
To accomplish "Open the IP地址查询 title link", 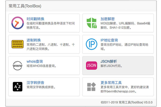I will pos(109,40).
